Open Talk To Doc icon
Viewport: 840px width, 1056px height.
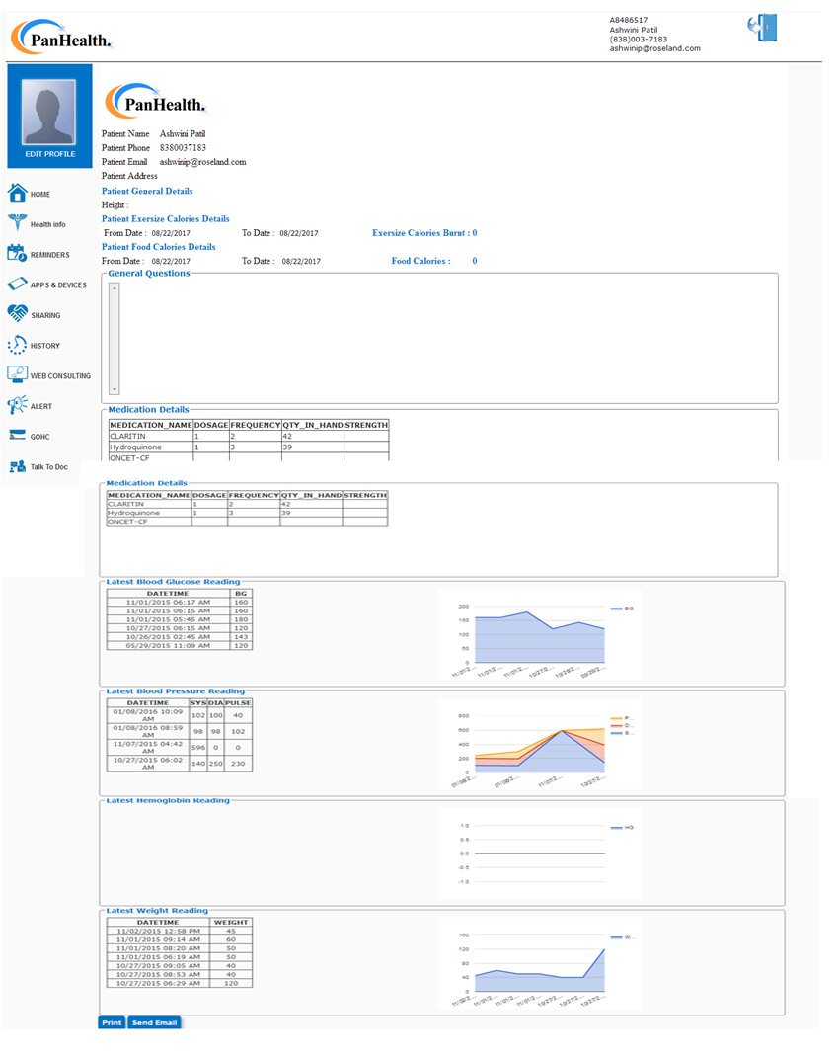pyautogui.click(x=17, y=466)
